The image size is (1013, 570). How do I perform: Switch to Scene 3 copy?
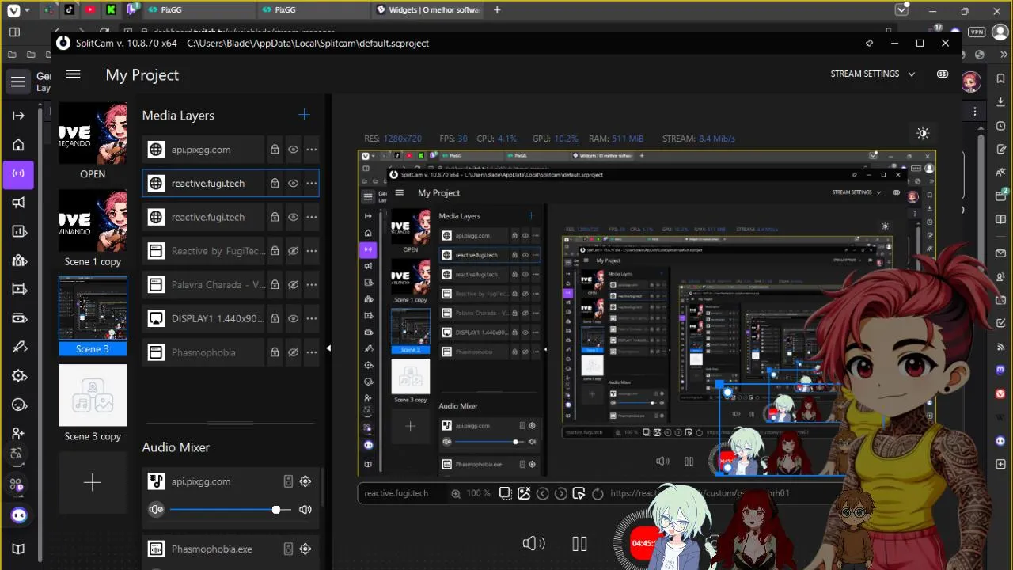click(93, 396)
